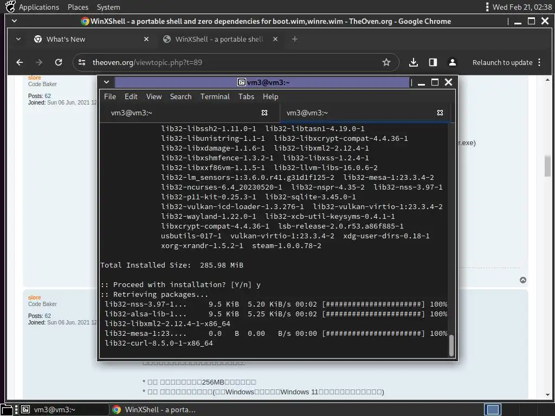
Task: Open terminal Tabs menu
Action: [246, 96]
